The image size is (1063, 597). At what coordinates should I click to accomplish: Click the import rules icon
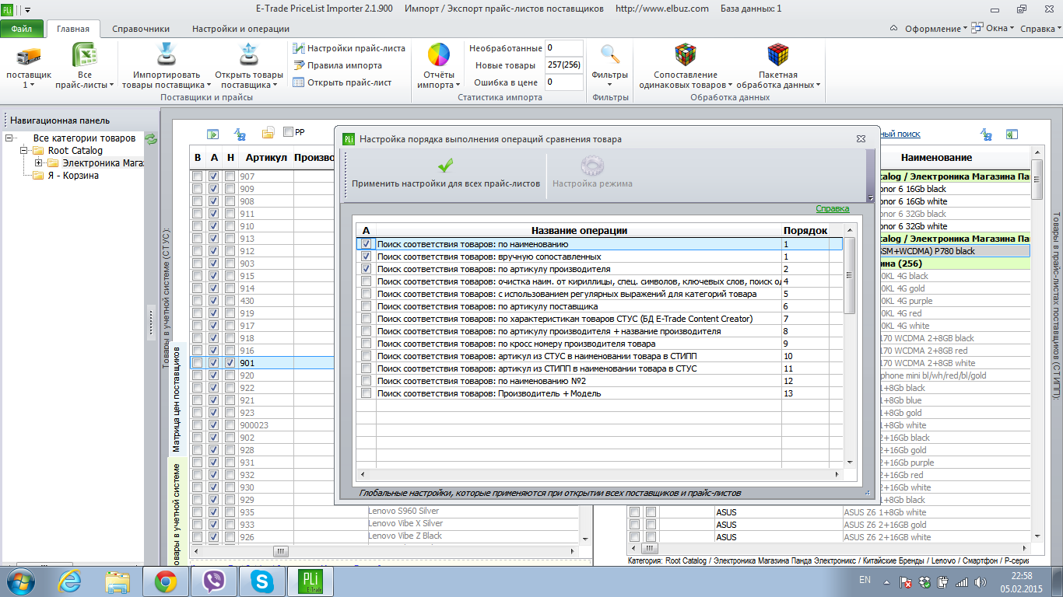298,65
